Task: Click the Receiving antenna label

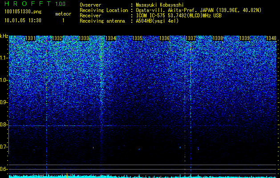Action: click(102, 21)
